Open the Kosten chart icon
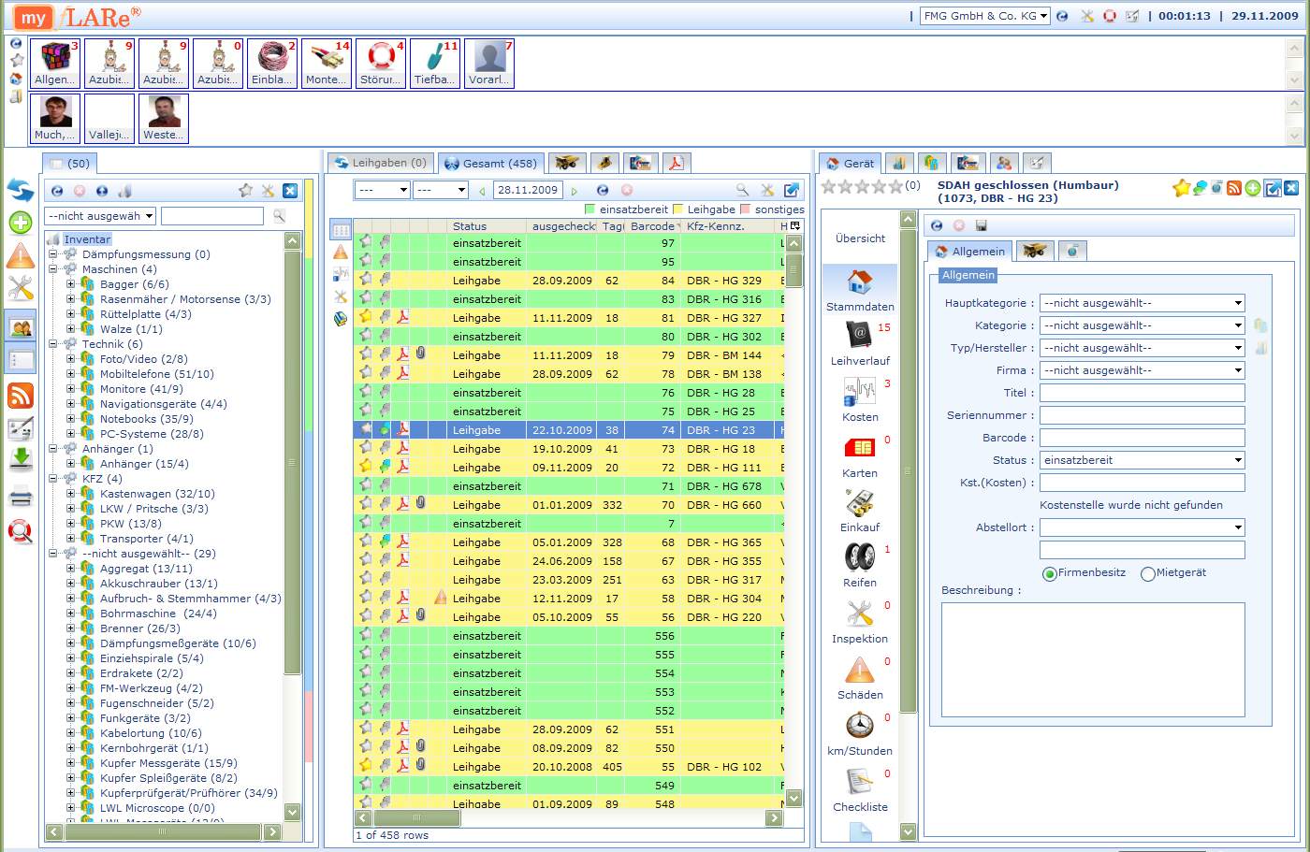The image size is (1310, 852). [x=859, y=391]
